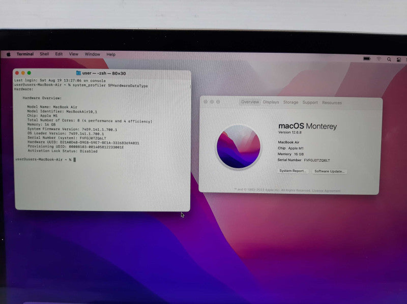Viewport: 407px width, 304px height.
Task: Click the 'Total Number of Cores' line
Action: pyautogui.click(x=90, y=120)
